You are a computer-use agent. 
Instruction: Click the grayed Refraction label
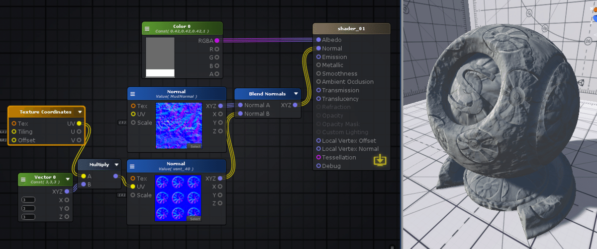coord(336,107)
